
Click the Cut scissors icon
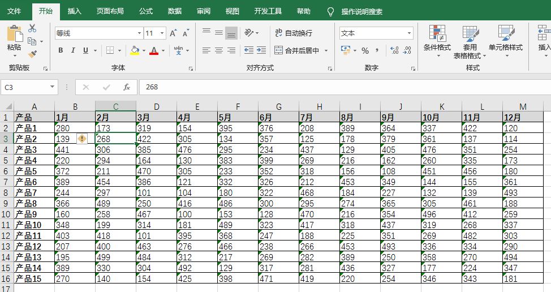coord(32,28)
